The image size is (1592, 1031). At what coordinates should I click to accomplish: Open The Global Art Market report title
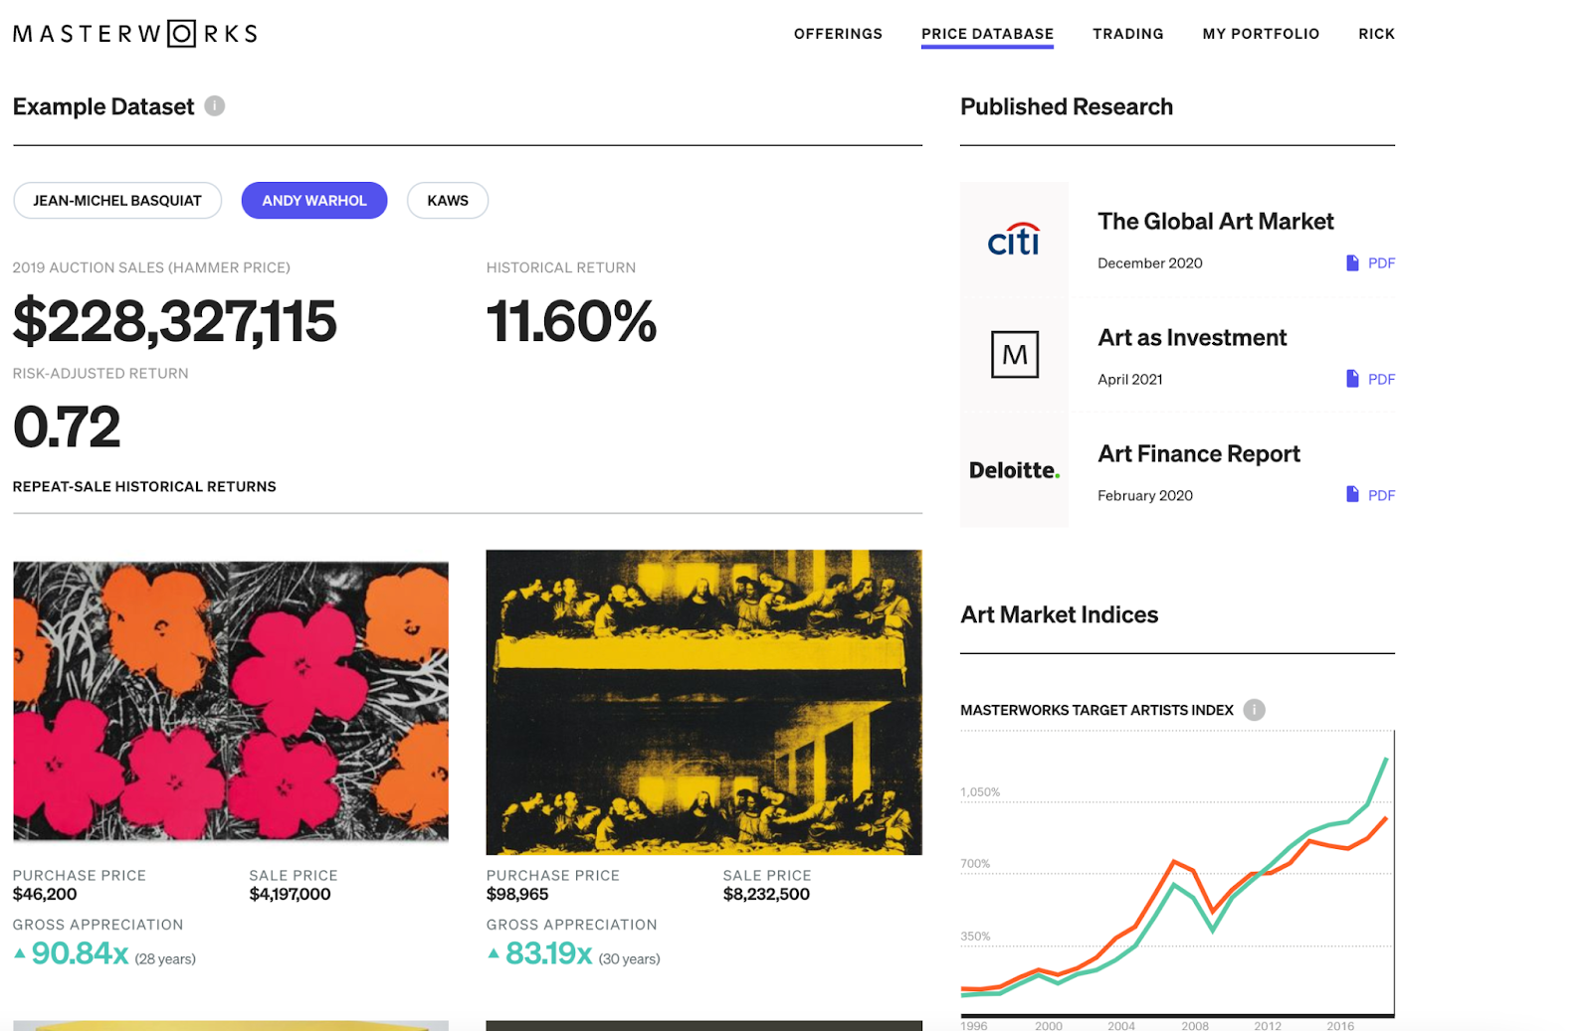pyautogui.click(x=1215, y=222)
